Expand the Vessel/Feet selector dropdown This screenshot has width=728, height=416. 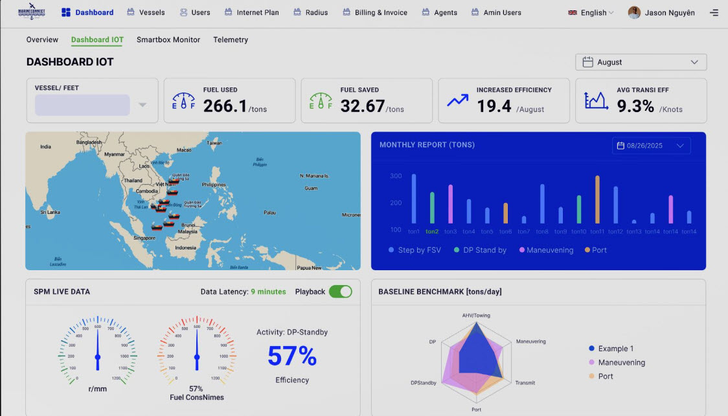tap(142, 105)
